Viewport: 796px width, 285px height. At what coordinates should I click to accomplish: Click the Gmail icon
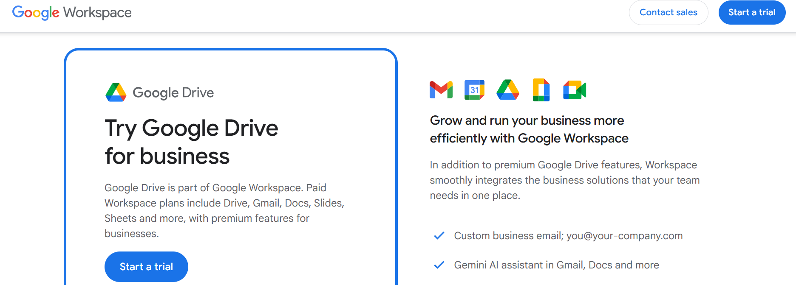(x=441, y=90)
